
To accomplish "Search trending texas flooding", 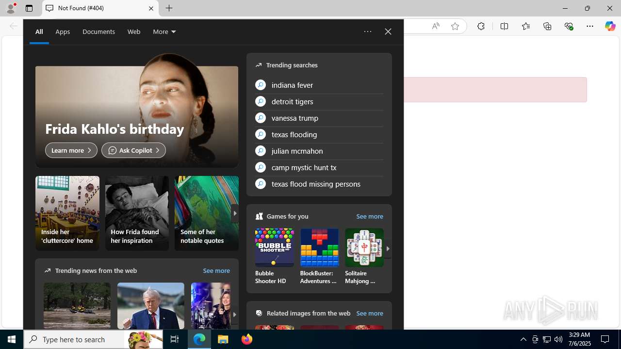I will (319, 134).
